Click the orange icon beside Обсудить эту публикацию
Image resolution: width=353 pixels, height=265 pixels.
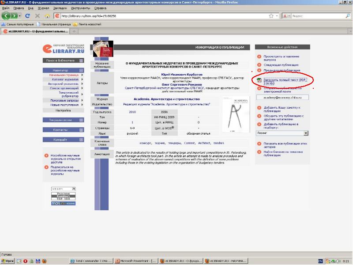coord(259,116)
